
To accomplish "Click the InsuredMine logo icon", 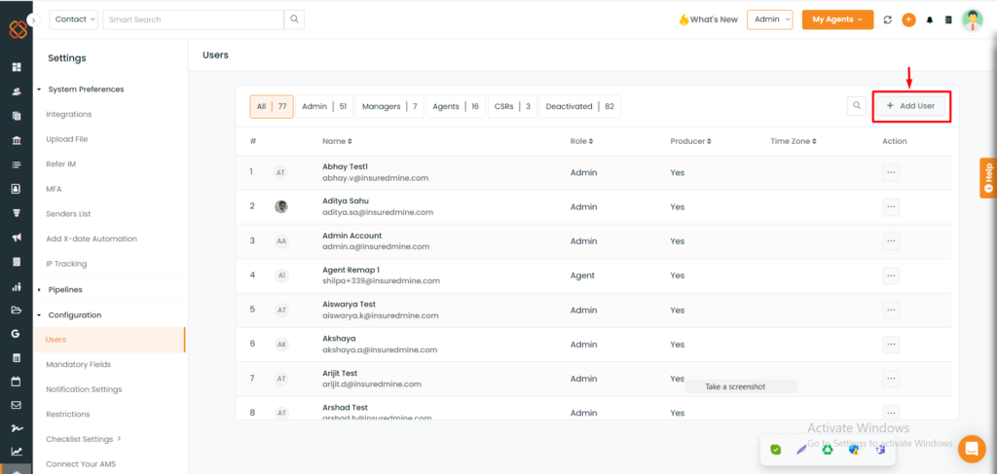I will point(18,29).
